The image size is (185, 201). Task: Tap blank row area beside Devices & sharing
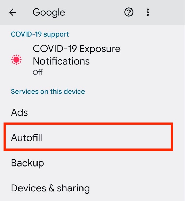pyautogui.click(x=137, y=188)
